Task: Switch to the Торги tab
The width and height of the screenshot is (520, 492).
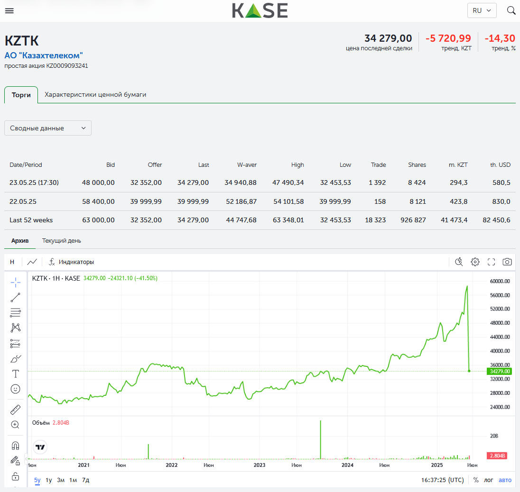Action: pyautogui.click(x=21, y=95)
